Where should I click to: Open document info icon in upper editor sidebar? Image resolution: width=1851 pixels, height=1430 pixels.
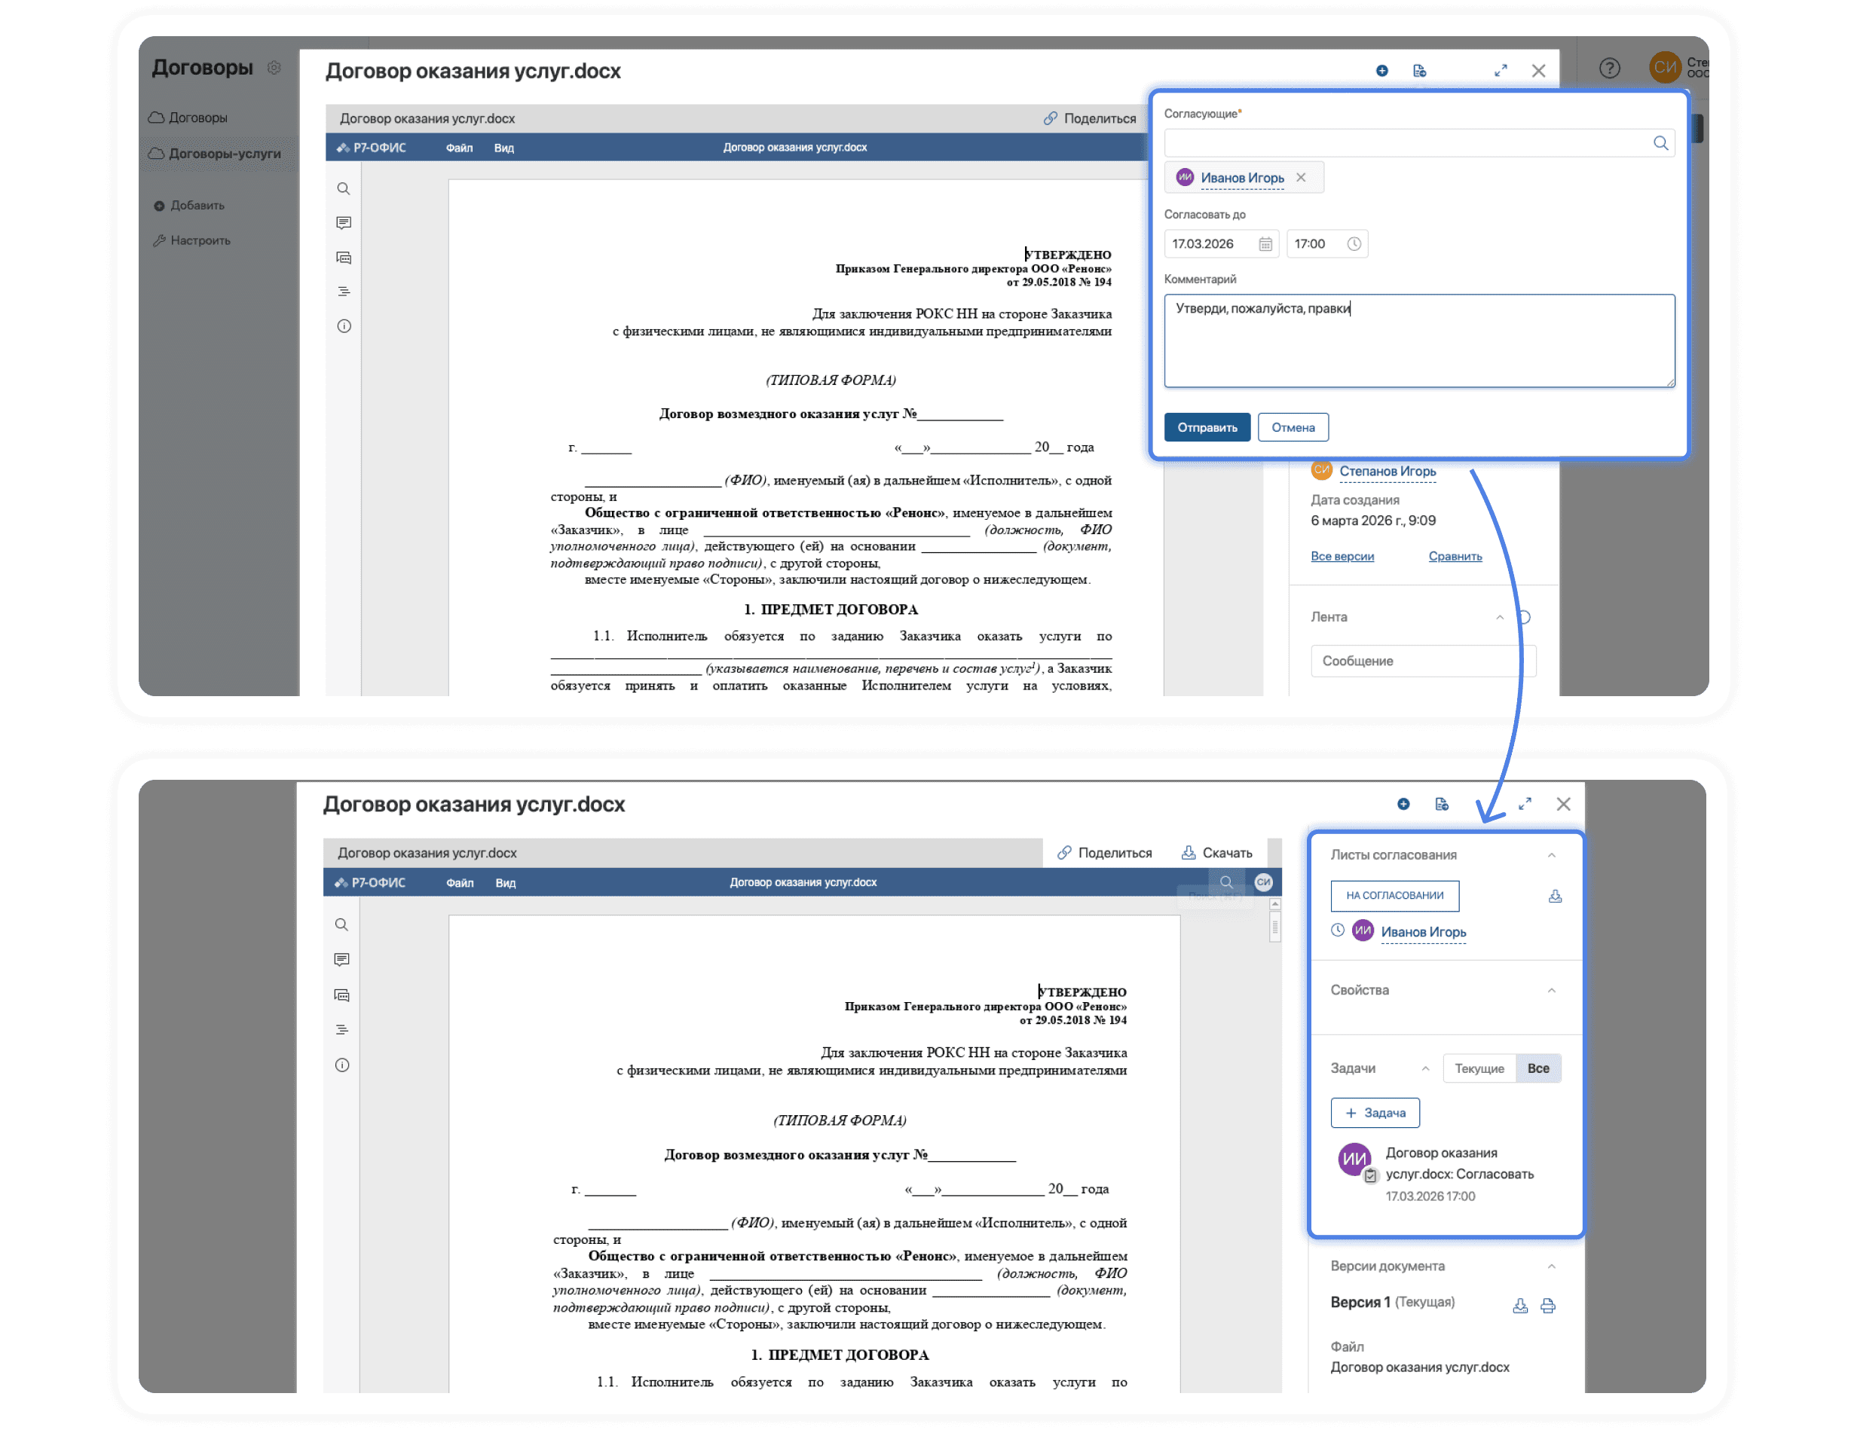343,326
